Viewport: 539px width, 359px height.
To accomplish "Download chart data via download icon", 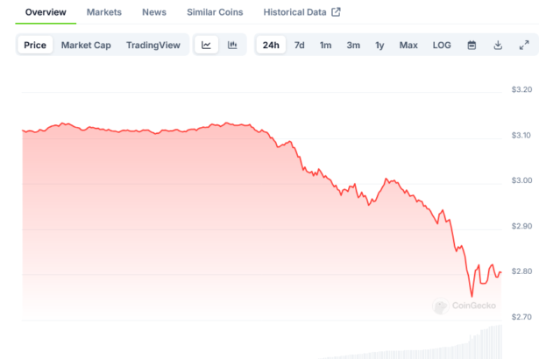I will (x=498, y=45).
